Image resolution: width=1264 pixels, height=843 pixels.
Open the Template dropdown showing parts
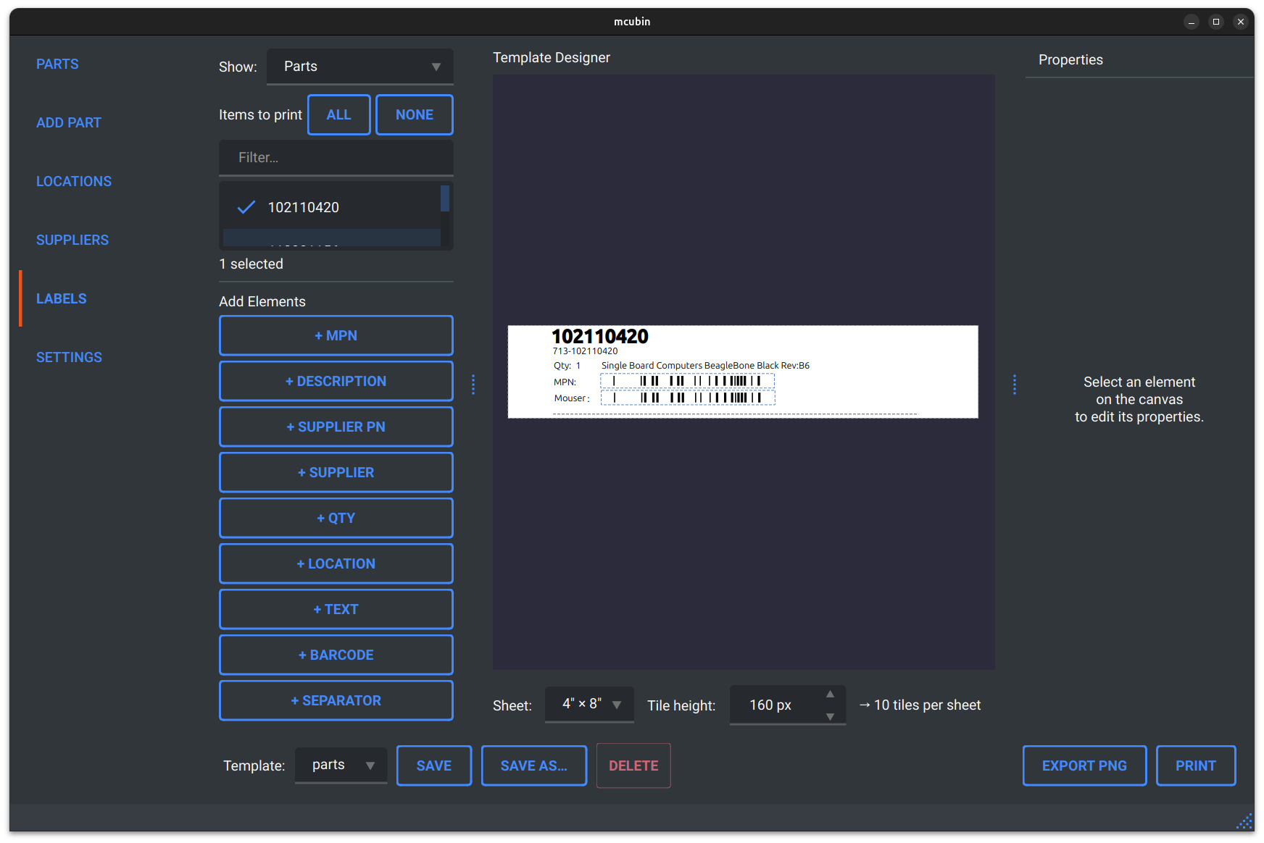click(341, 765)
